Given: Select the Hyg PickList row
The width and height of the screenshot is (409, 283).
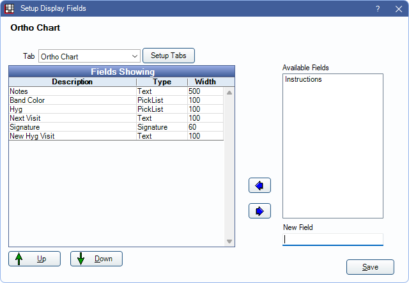Looking at the screenshot, I should 70,109.
